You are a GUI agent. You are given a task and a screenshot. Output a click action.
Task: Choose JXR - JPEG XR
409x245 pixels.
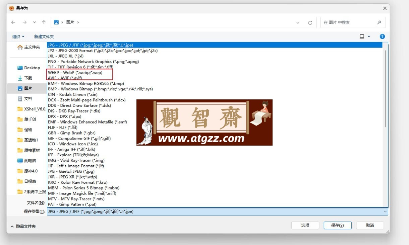click(x=215, y=177)
